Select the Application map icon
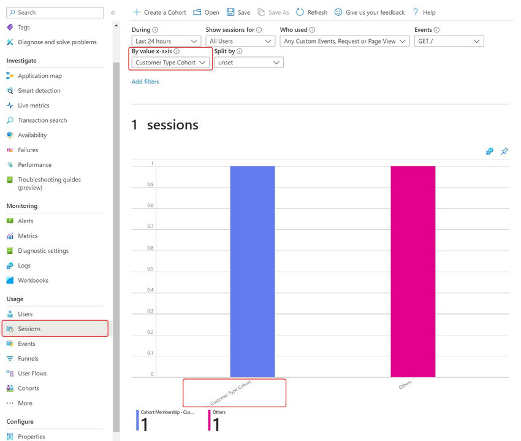521x441 pixels. [10, 76]
